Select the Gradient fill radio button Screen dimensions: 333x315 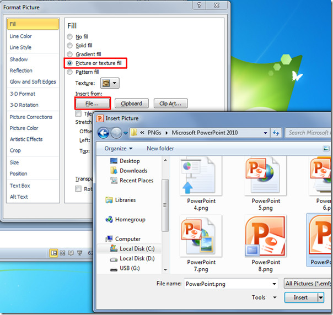pos(69,55)
